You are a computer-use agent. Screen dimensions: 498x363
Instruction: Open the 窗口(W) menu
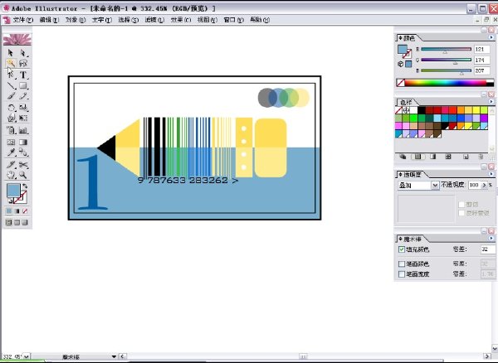(233, 20)
